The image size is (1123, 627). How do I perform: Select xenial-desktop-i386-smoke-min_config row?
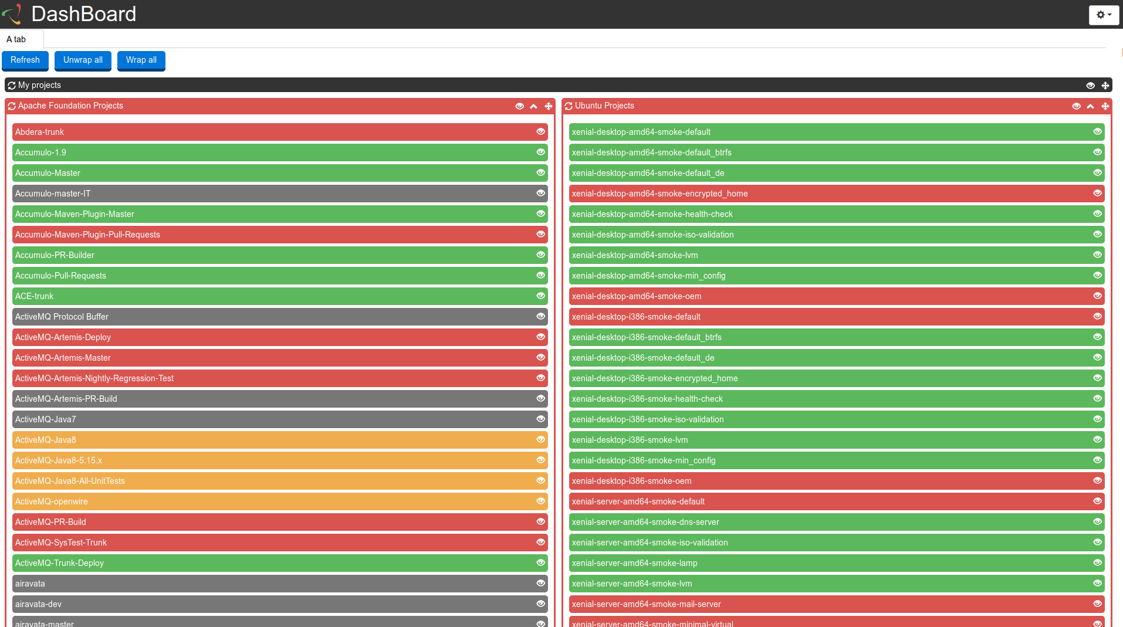837,460
